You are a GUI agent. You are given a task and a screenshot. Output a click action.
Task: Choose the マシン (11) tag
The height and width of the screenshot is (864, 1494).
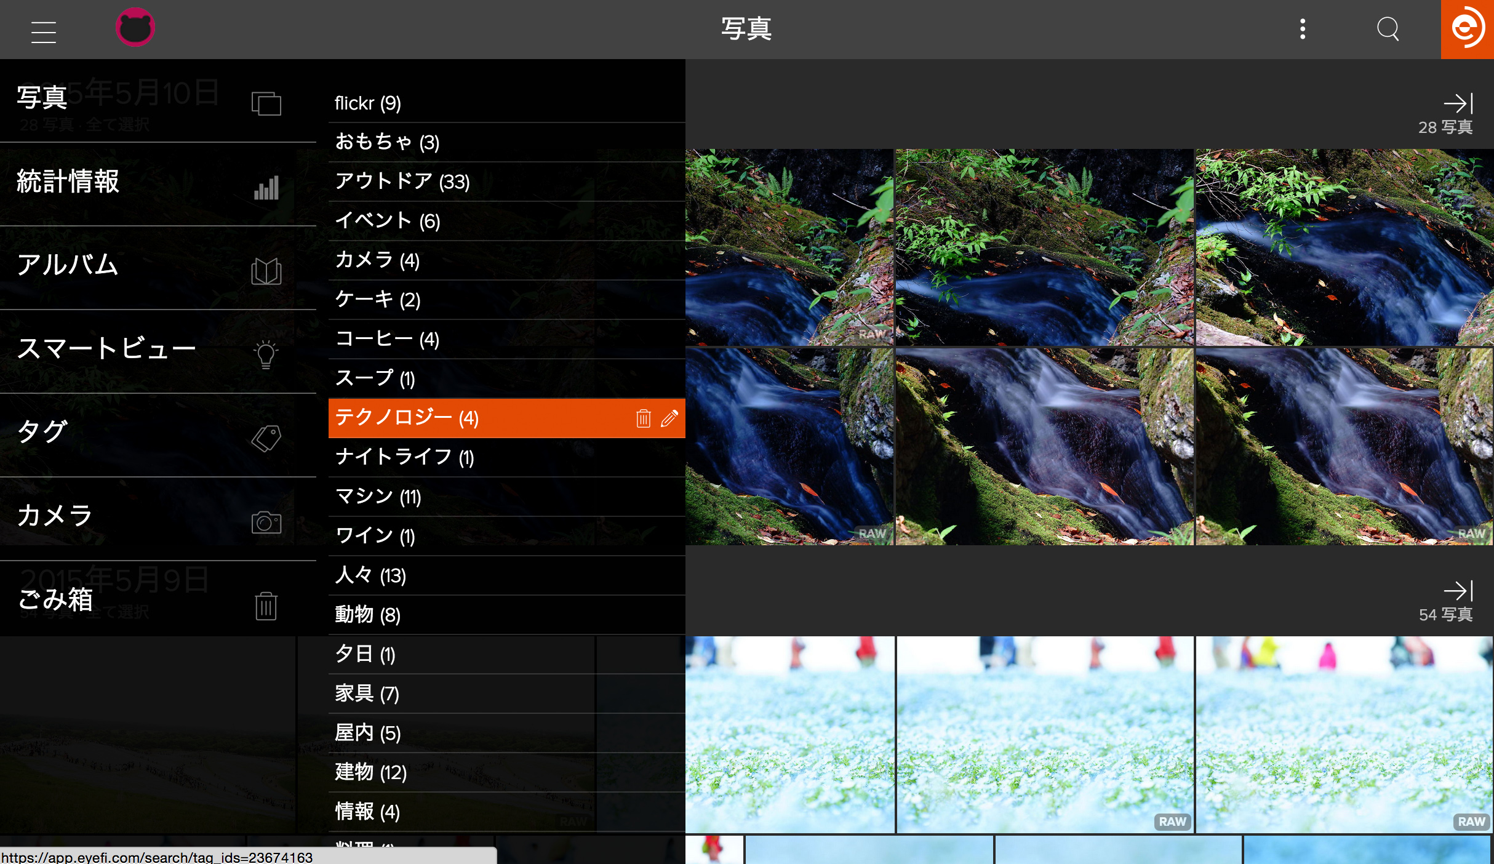378,497
